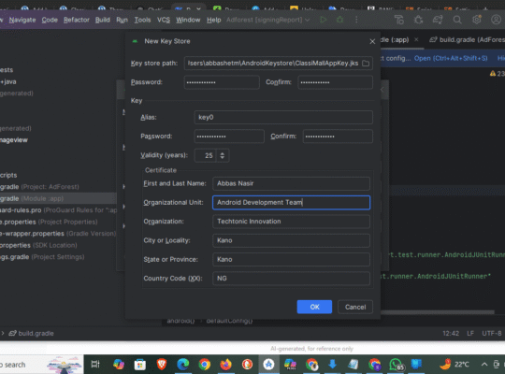Click the Search Everywhere magnifier icon
This screenshot has width=505, height=374.
[x=457, y=20]
